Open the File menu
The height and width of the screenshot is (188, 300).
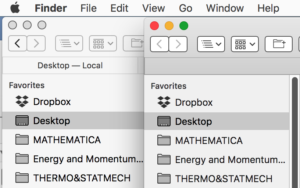pyautogui.click(x=88, y=8)
